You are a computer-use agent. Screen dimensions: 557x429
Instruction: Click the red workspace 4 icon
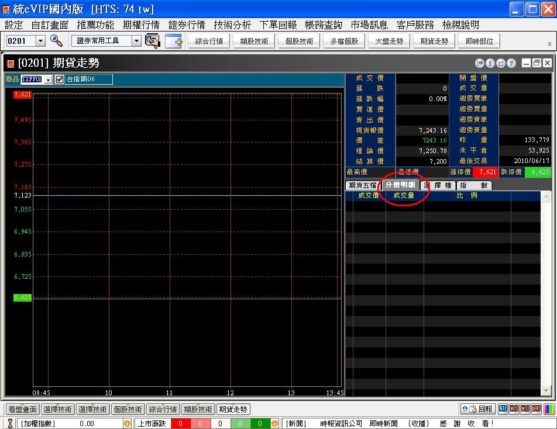(537, 409)
